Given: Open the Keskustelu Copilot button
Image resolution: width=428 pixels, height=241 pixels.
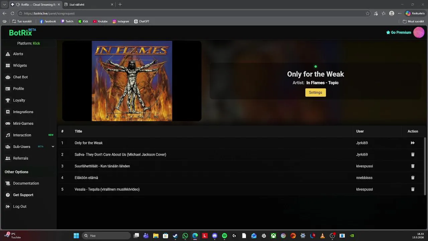Looking at the screenshot, I should click(415, 13).
